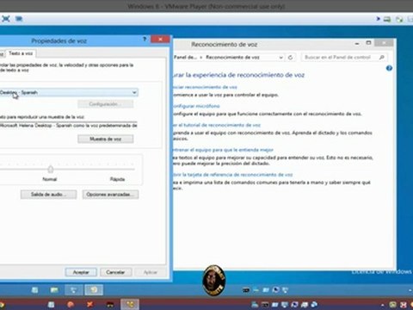This screenshot has height=310, width=413.
Task: Click the round orange icon in host taskbar
Action: pyautogui.click(x=71, y=304)
